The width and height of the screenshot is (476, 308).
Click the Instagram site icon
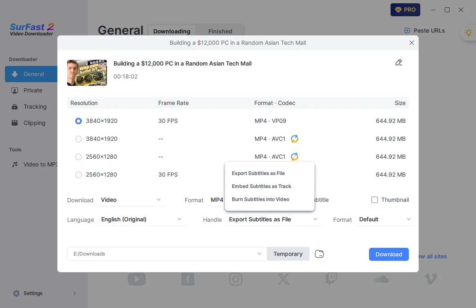click(236, 279)
